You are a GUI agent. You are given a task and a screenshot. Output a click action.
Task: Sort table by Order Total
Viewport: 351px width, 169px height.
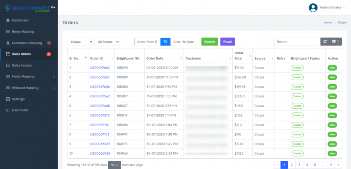(x=242, y=56)
